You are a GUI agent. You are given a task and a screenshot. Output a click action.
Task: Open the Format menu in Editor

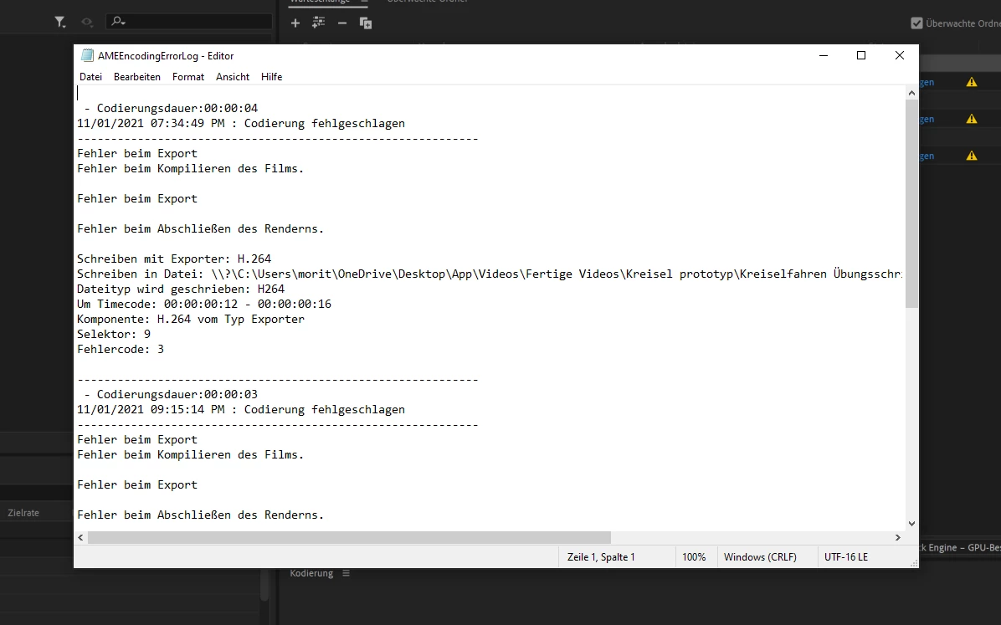(x=188, y=77)
